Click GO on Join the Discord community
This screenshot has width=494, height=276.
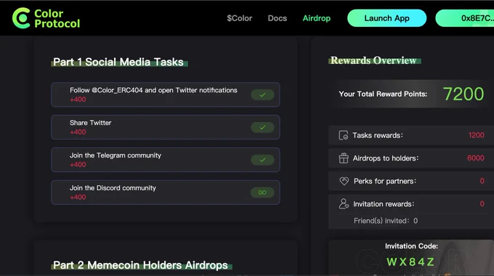262,192
